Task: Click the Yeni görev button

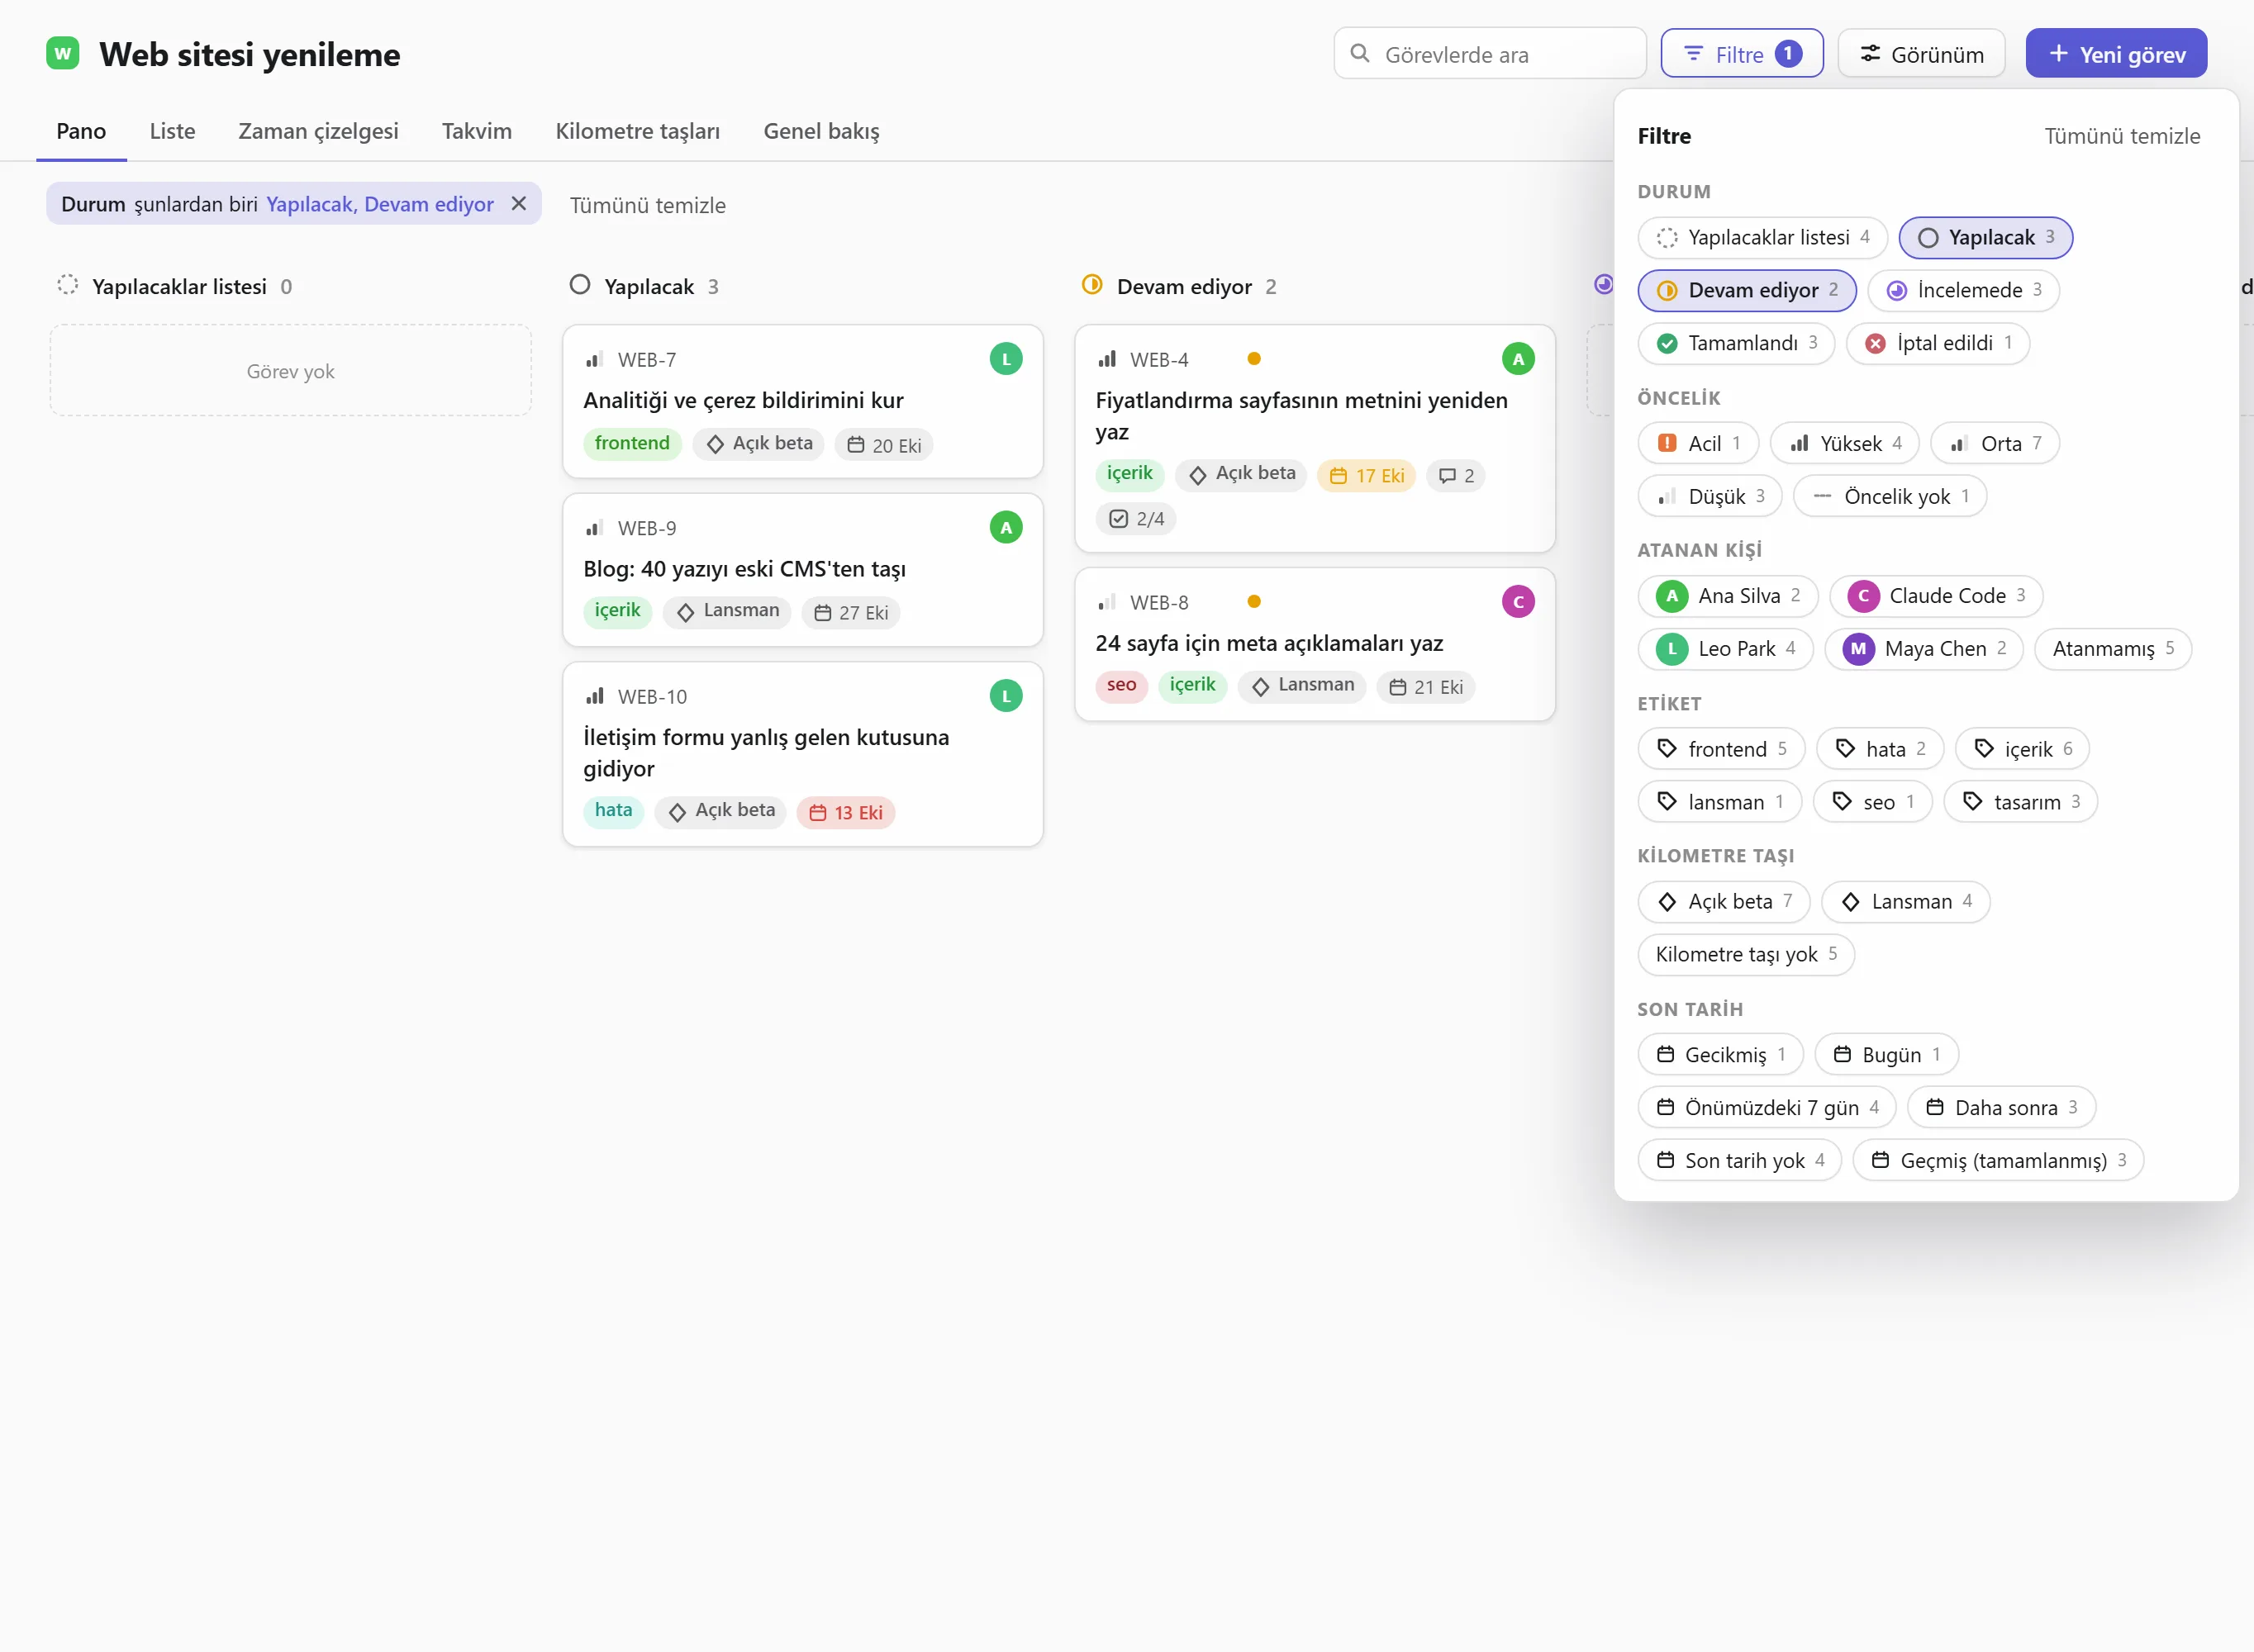Action: coord(2116,54)
